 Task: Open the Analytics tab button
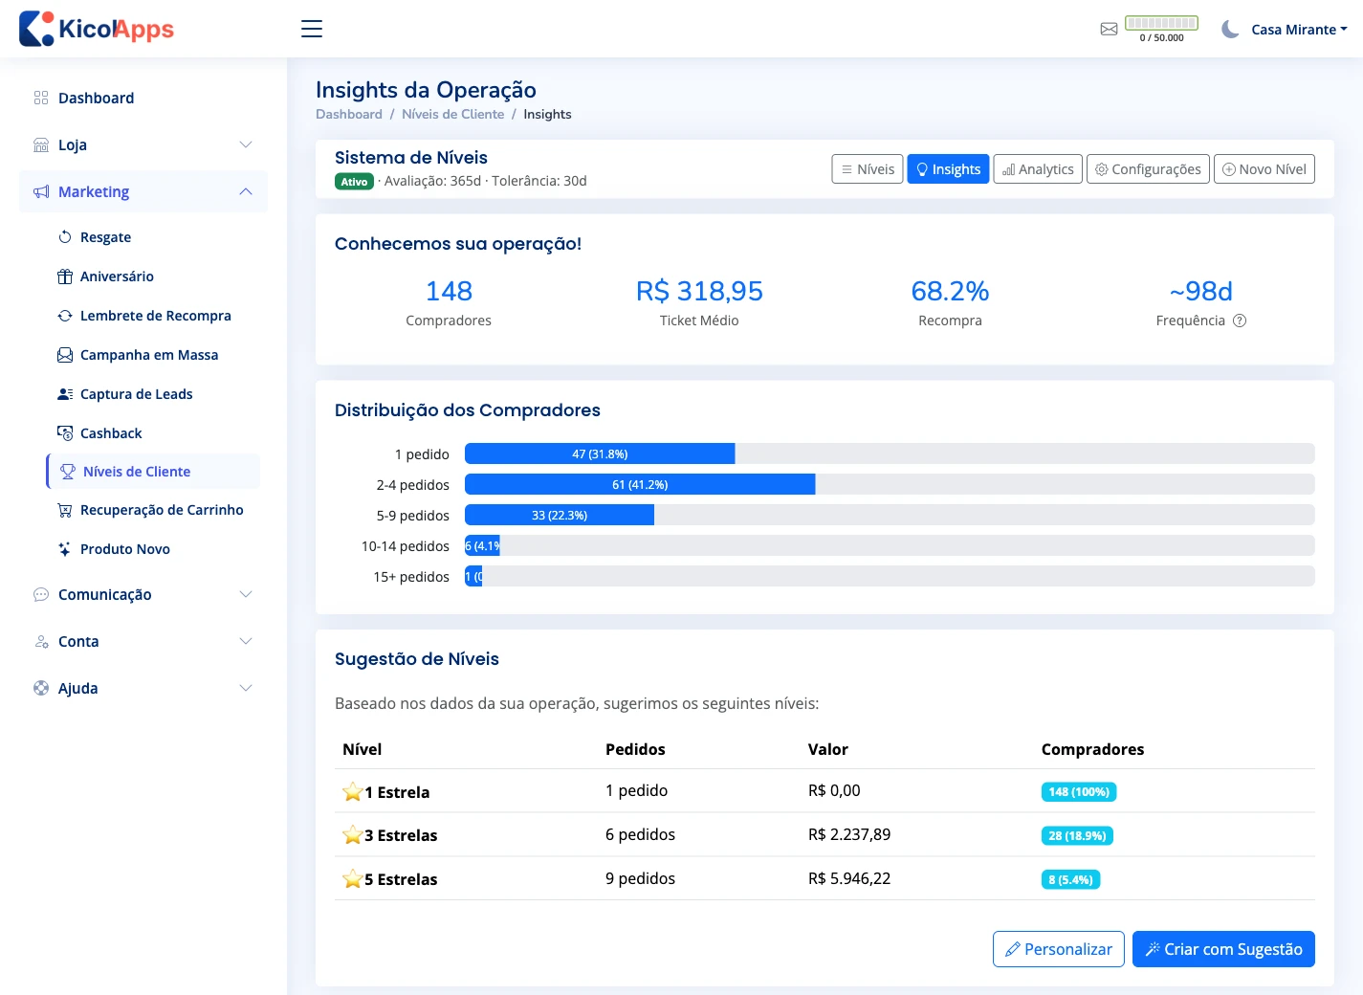(x=1038, y=169)
